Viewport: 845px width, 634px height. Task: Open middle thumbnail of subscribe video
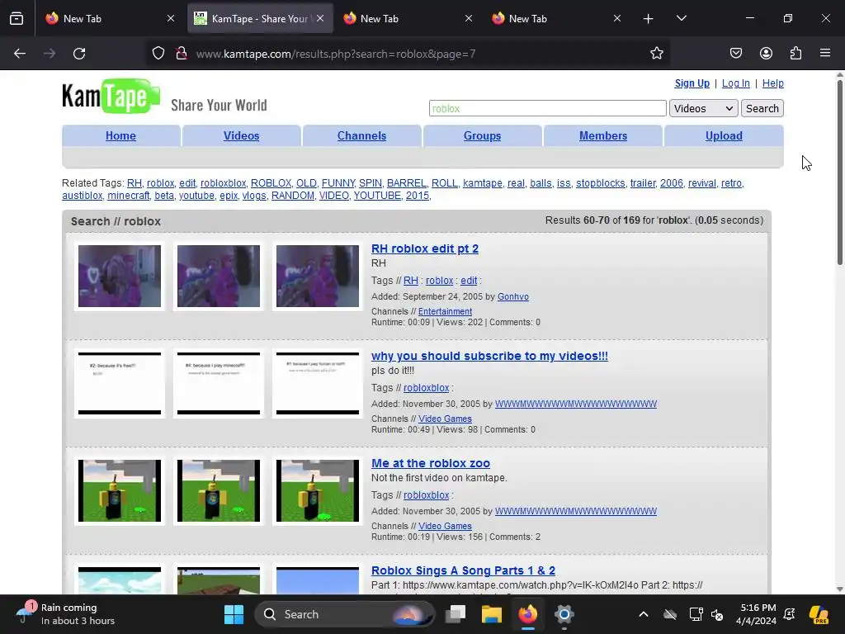click(219, 383)
